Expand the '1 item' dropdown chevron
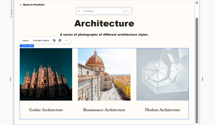Viewport: 215px width, 125px height. click(129, 11)
